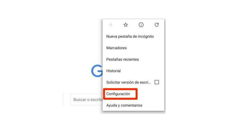Focus the Buscar o escribir search field
228x137 pixels.
[x=87, y=99]
